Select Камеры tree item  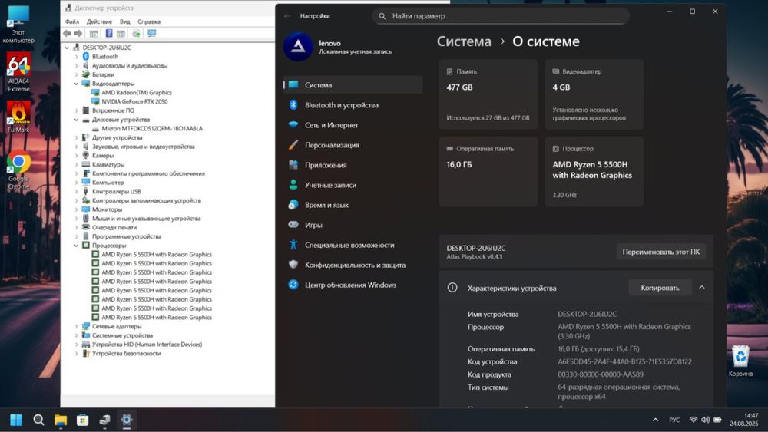(103, 156)
